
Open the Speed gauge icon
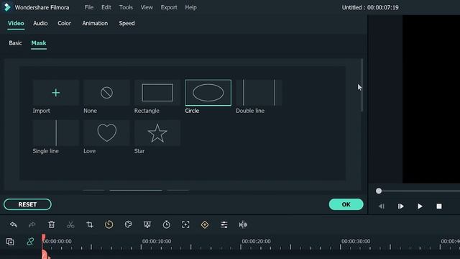[109, 224]
